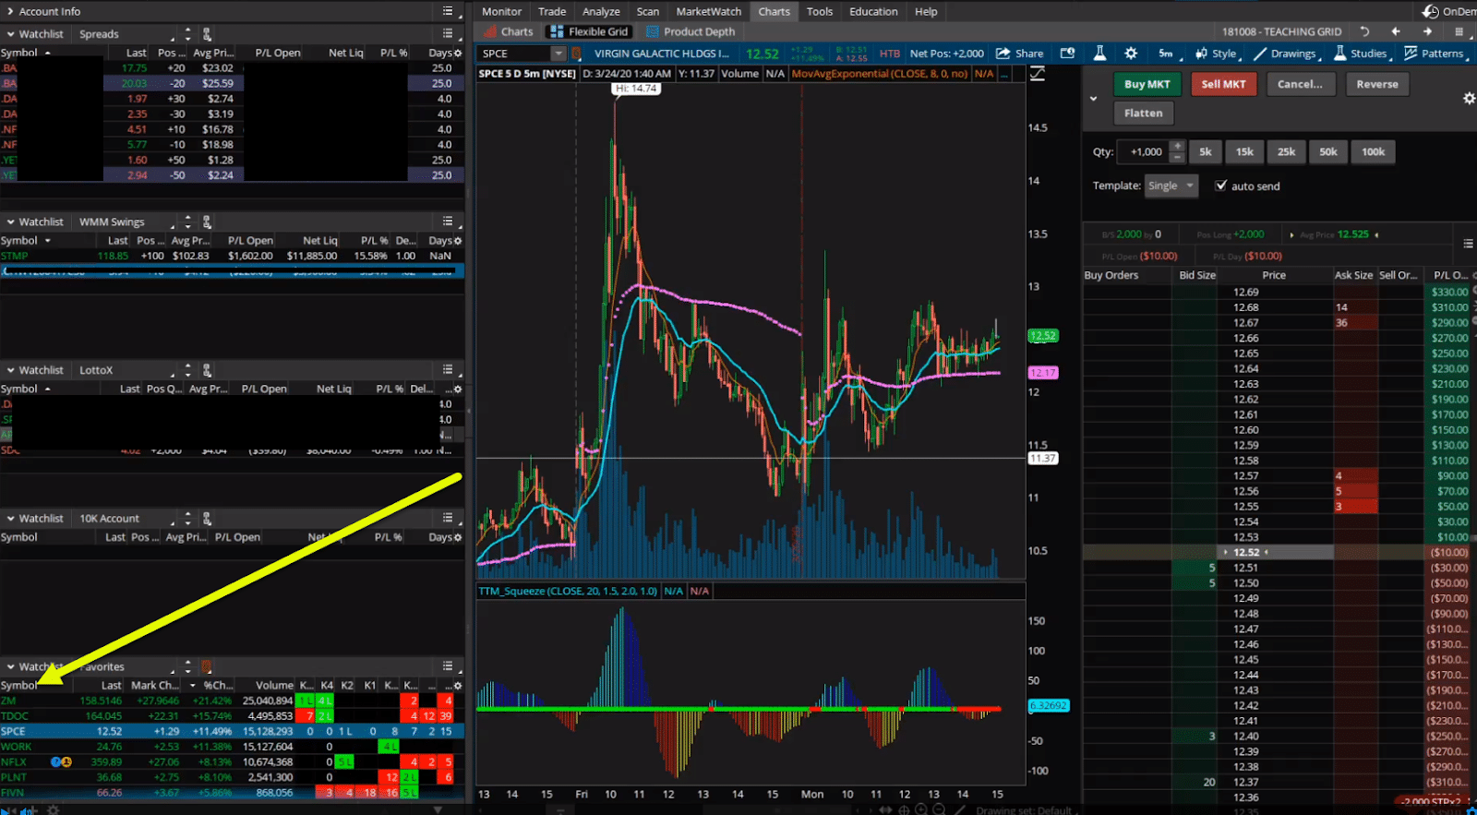Set quantity with the 100k button

[x=1373, y=152]
